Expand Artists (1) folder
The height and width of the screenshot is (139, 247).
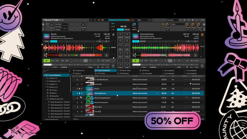[x=46, y=78]
